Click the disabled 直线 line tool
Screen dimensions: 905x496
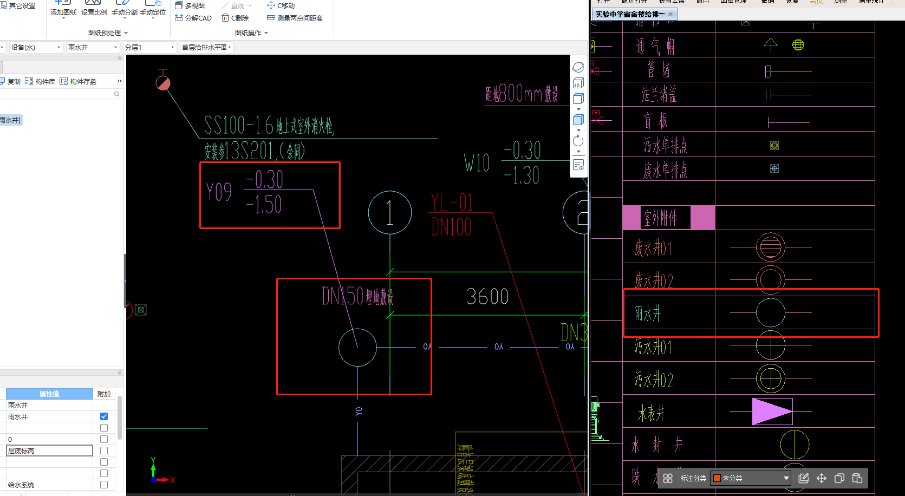[237, 5]
